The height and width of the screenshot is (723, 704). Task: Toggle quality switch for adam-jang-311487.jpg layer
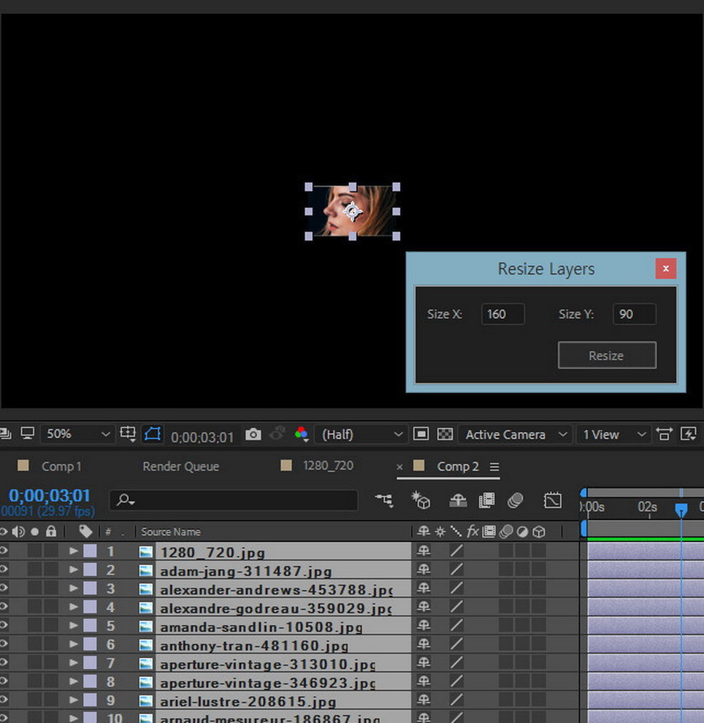456,570
